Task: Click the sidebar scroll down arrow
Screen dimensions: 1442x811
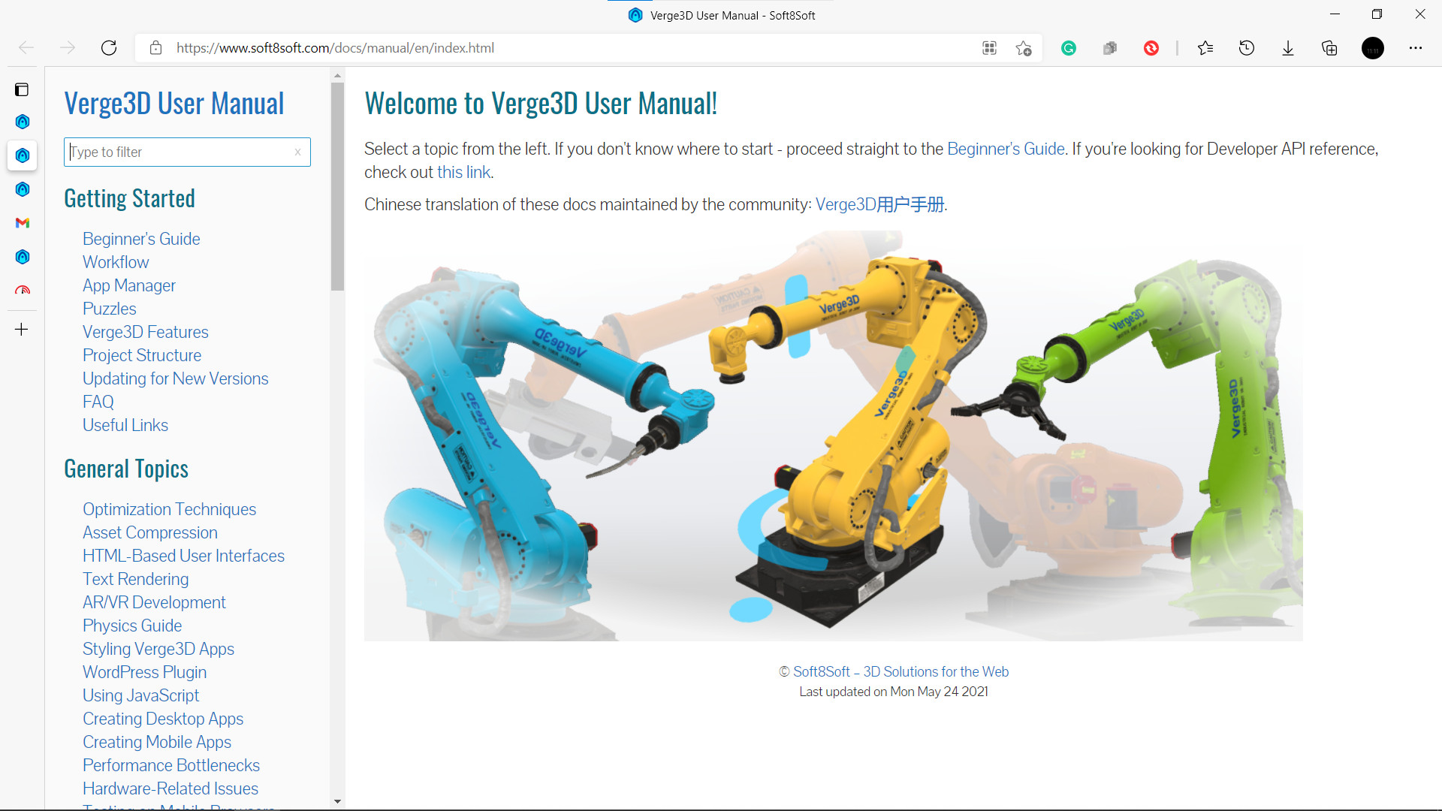Action: tap(337, 801)
